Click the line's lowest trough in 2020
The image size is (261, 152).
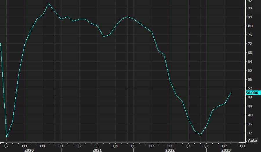click(6, 137)
